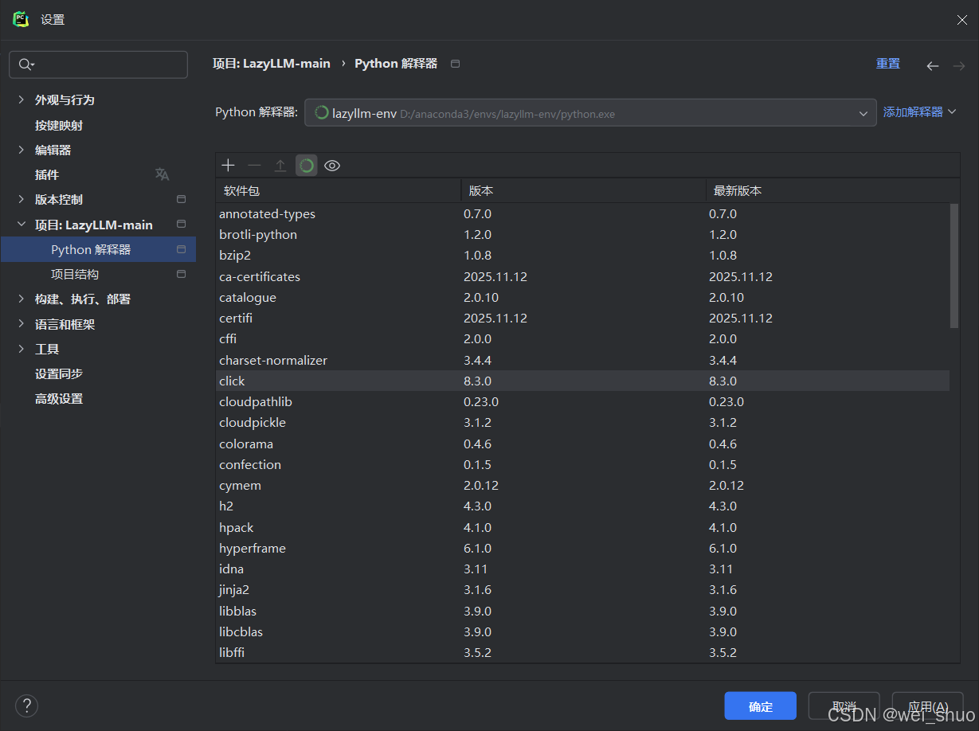Select the click package row
The width and height of the screenshot is (979, 731).
582,381
